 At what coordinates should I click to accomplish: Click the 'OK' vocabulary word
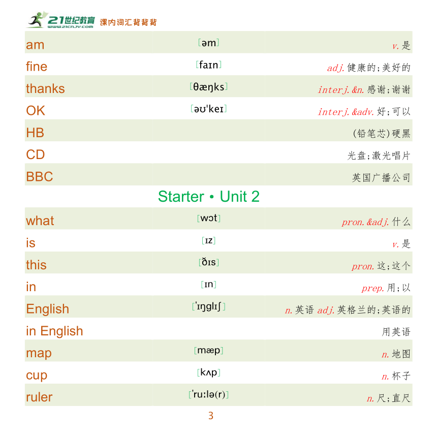click(x=36, y=111)
